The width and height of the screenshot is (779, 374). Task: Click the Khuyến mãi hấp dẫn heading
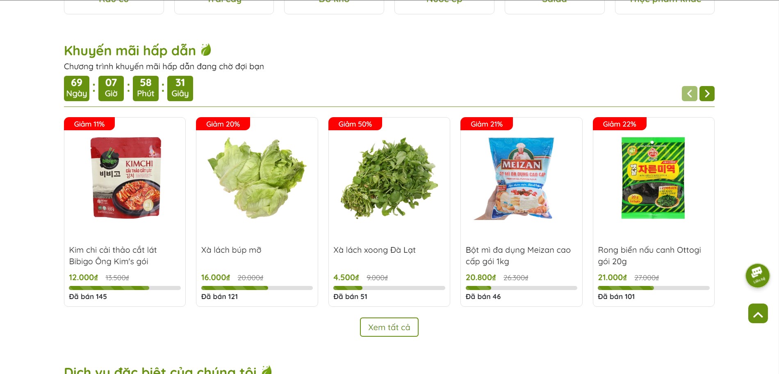pos(130,50)
